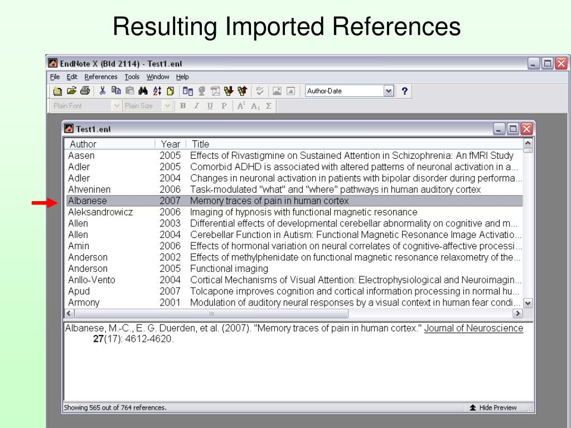The height and width of the screenshot is (428, 571).
Task: Click the Insert Object icon beside Insert Picture
Action: pyautogui.click(x=291, y=91)
